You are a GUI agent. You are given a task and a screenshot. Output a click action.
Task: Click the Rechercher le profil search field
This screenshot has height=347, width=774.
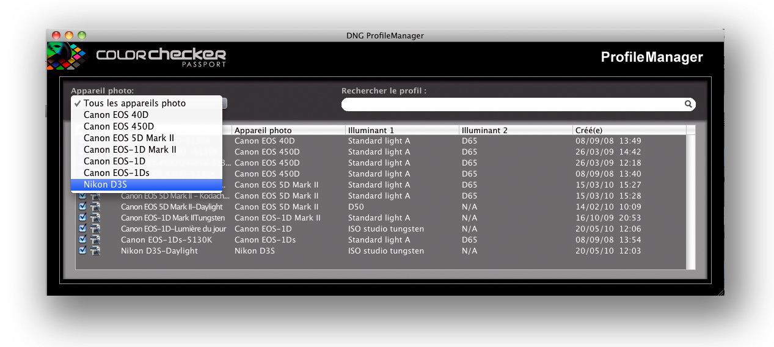(x=518, y=104)
